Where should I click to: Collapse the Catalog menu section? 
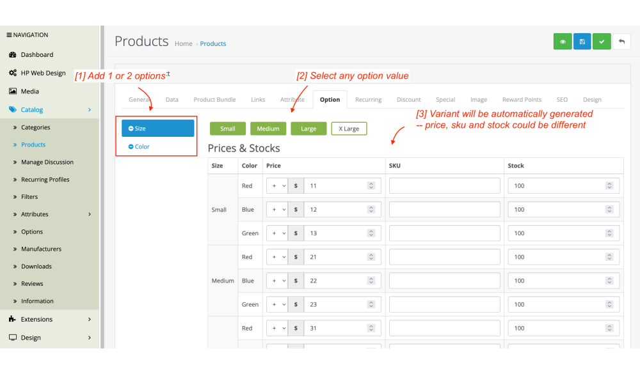coord(89,110)
